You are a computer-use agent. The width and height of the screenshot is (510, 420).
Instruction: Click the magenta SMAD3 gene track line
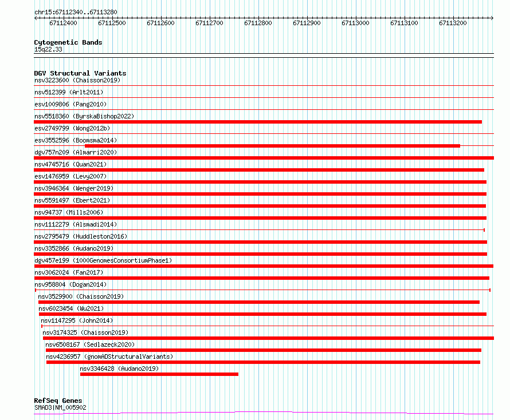tap(264, 413)
